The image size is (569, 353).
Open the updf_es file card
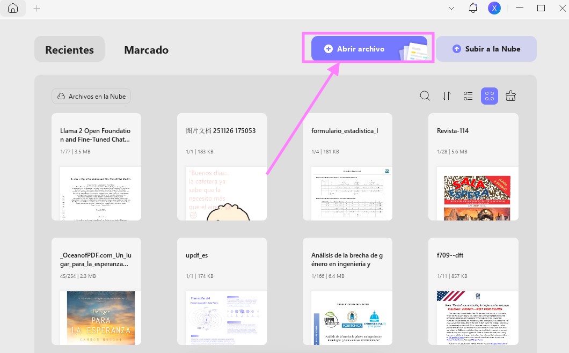point(222,291)
